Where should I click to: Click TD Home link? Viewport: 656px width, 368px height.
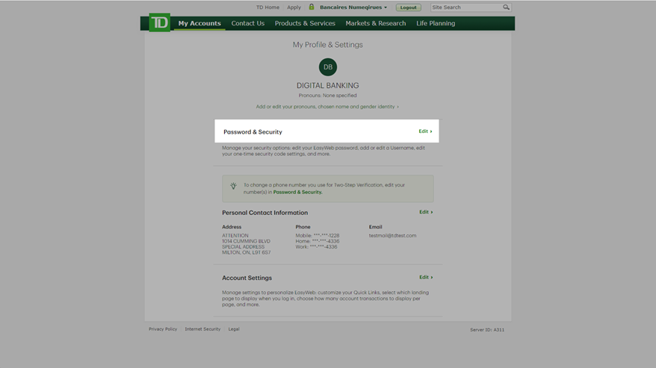(267, 7)
